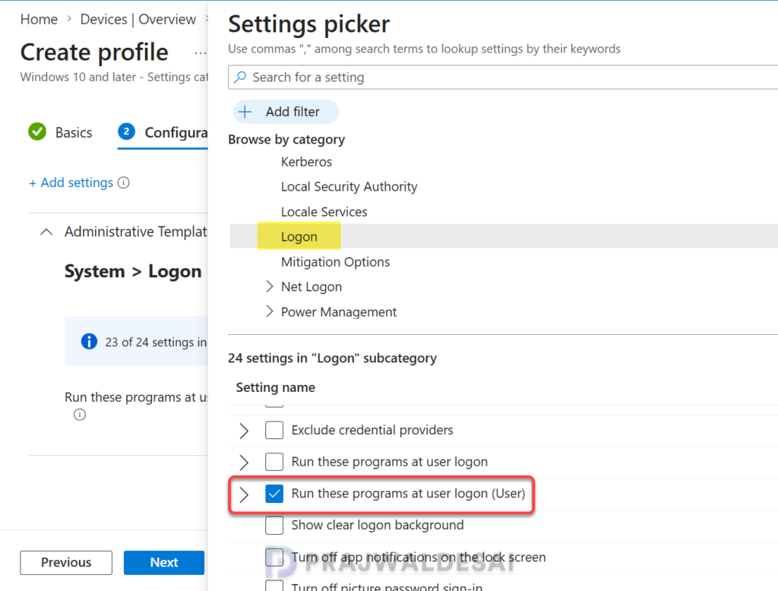The image size is (778, 591).
Task: Click 'Browse by category' heading
Action: click(286, 140)
